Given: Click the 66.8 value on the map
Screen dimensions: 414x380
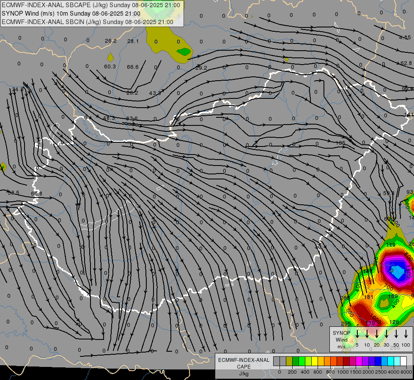Looking at the screenshot, I should (x=36, y=193).
